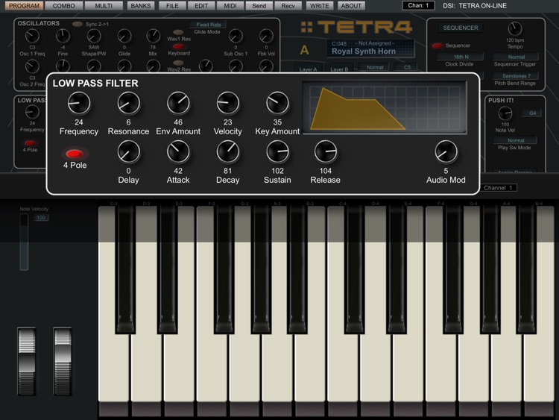Click the Recv button
The image size is (559, 420).
pyautogui.click(x=288, y=6)
